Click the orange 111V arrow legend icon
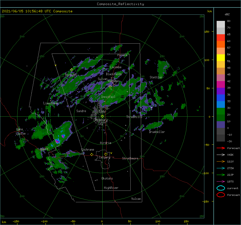The width and height of the screenshot is (241, 225). [x=221, y=161]
